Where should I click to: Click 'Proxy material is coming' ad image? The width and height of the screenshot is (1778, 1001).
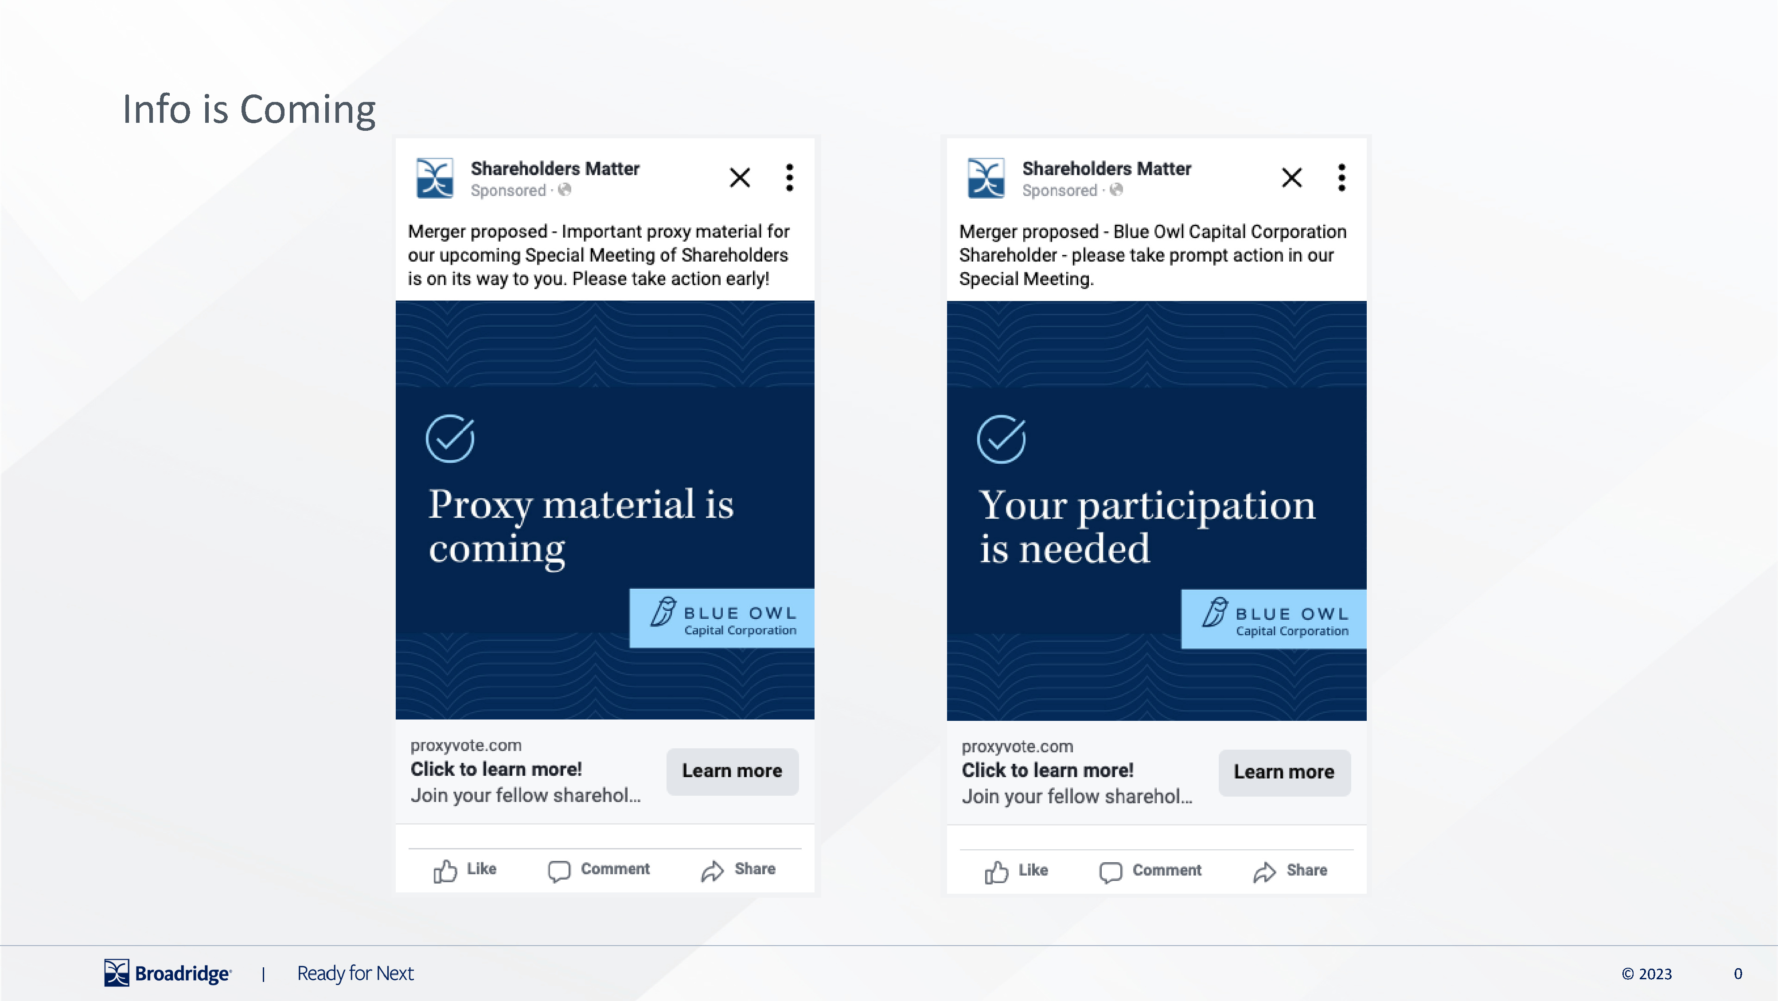pos(604,511)
